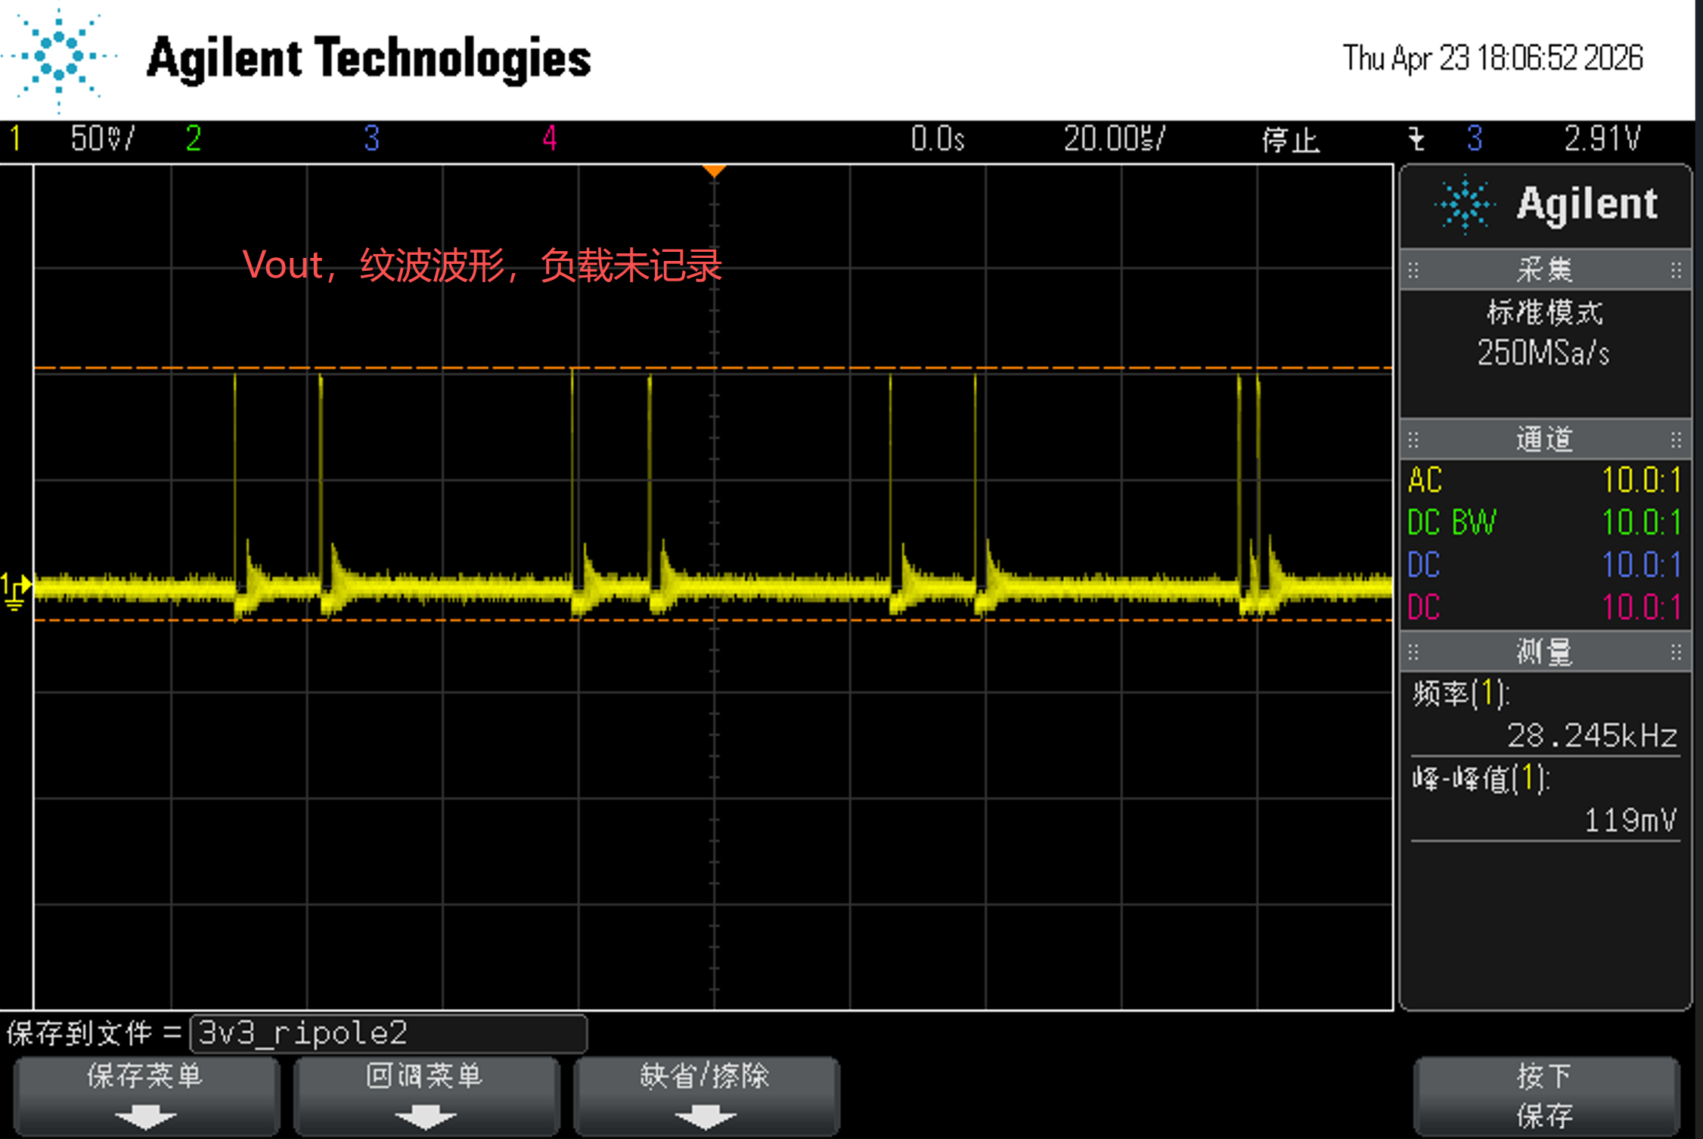Viewport: 1703px width, 1139px height.
Task: Select the 采集 acquisition section header
Action: tap(1545, 270)
